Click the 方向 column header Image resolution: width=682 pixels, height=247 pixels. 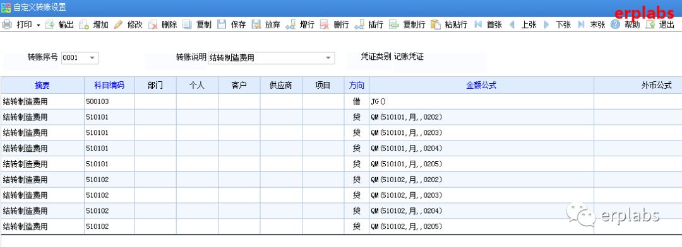(x=357, y=86)
